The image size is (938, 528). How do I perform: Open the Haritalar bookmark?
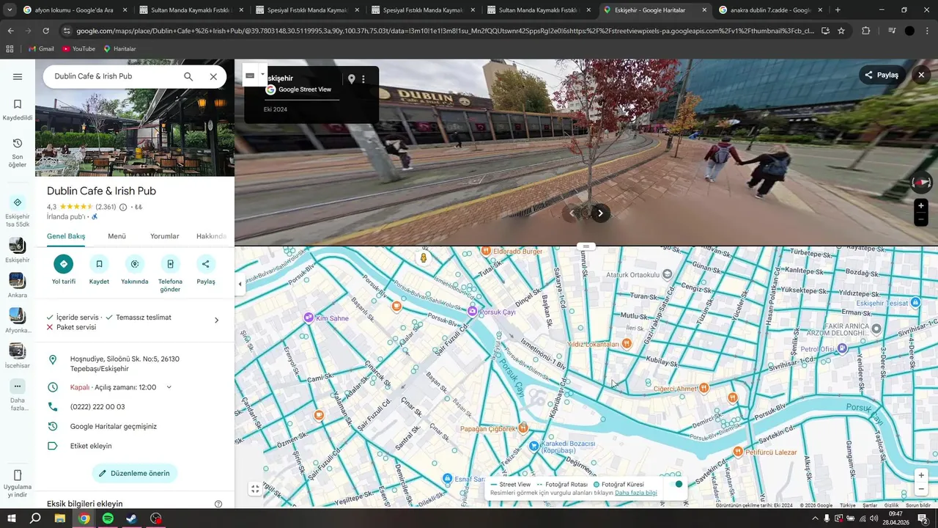tap(119, 48)
